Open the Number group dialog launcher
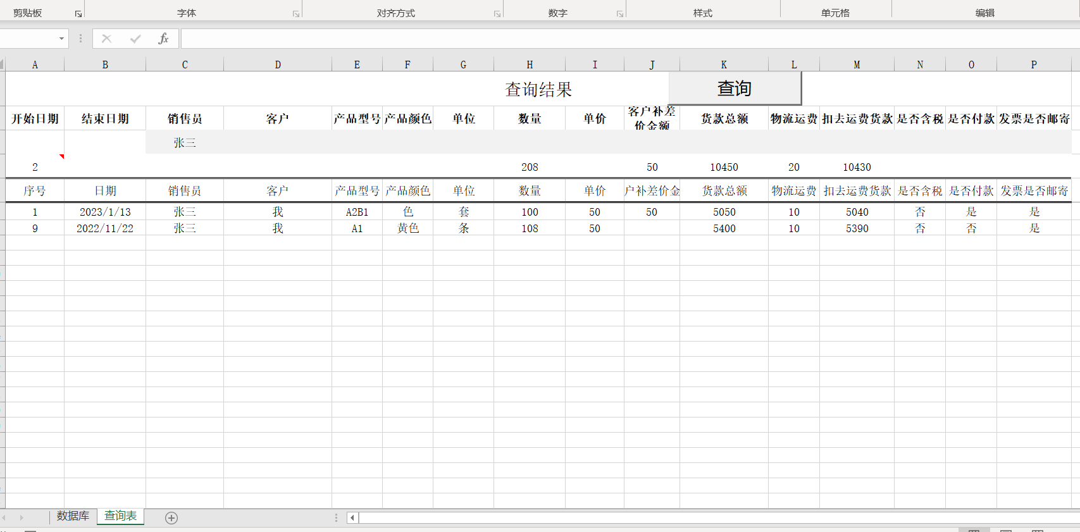 click(620, 14)
